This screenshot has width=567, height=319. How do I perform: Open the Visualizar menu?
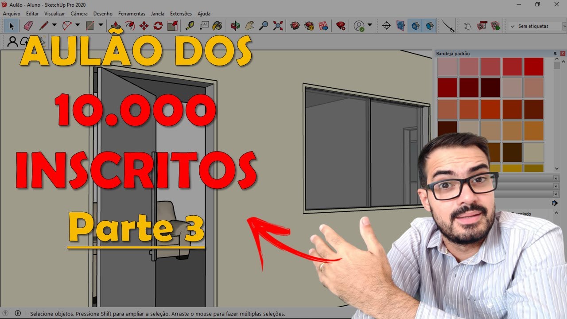(x=54, y=14)
